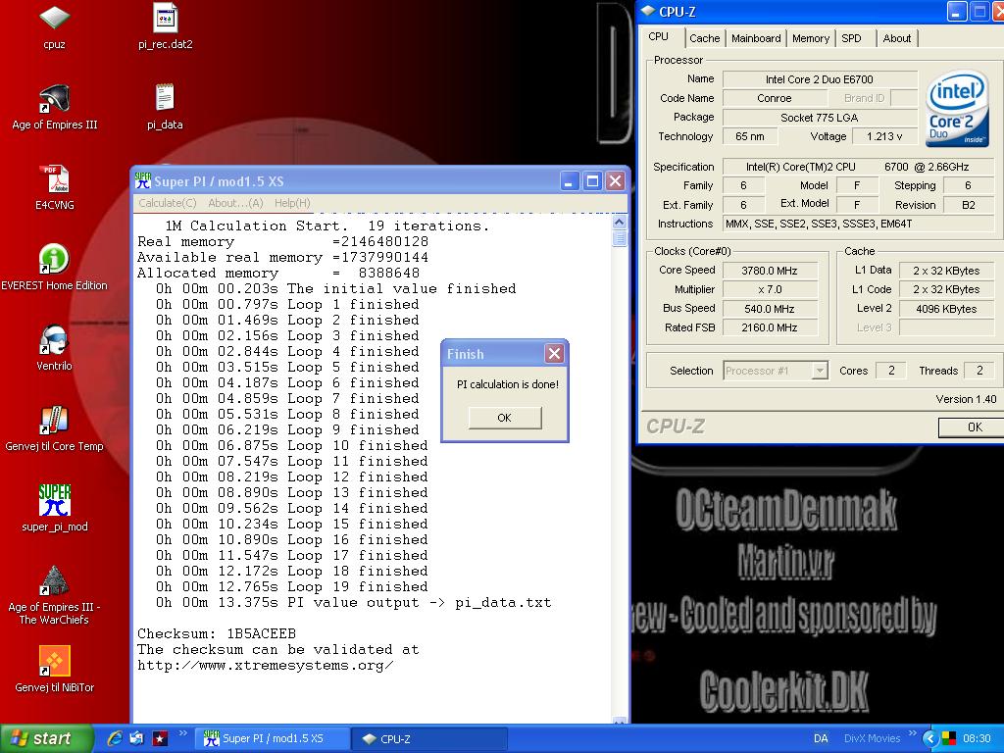This screenshot has width=1004, height=753.
Task: Click the Super PI title bar icon
Action: click(x=143, y=181)
